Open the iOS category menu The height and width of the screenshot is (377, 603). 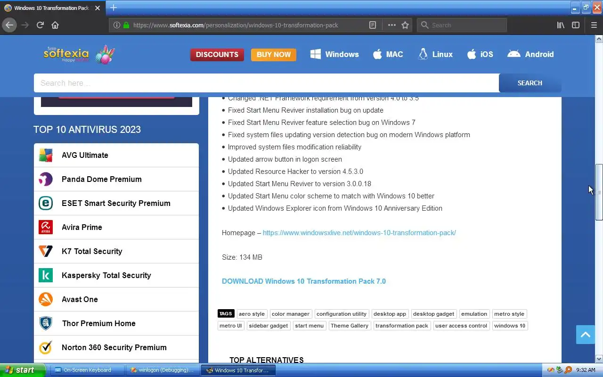click(x=480, y=54)
